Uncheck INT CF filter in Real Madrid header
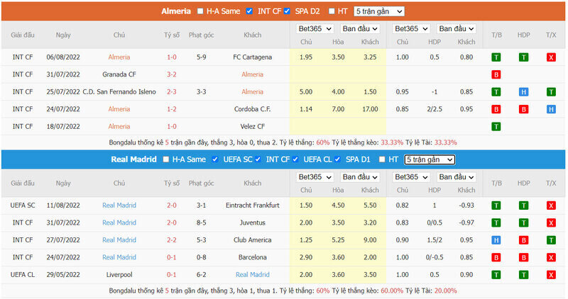The image size is (568, 299). (258, 159)
